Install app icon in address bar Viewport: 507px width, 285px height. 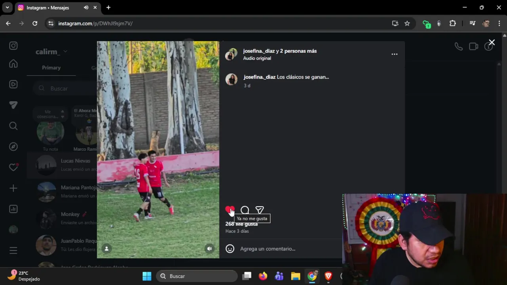[395, 23]
